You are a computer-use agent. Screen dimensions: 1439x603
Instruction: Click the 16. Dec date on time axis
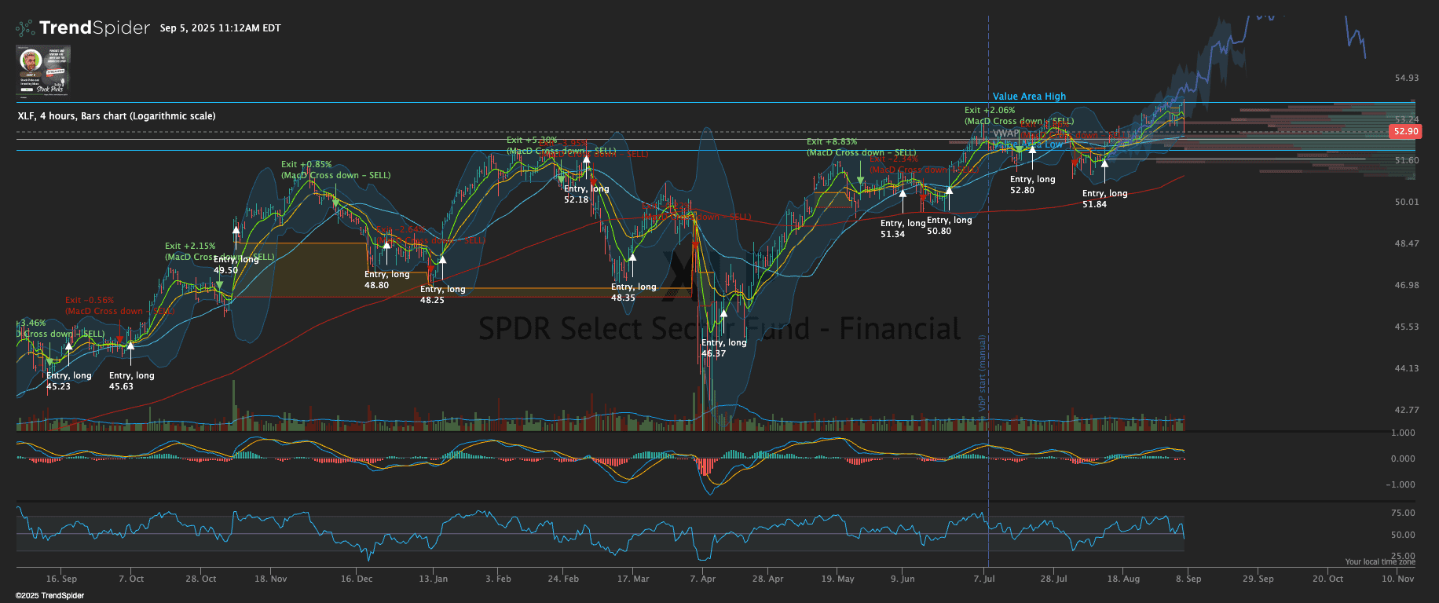pos(357,579)
